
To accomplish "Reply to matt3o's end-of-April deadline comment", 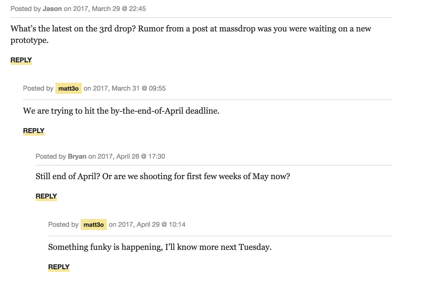I will pos(34,131).
